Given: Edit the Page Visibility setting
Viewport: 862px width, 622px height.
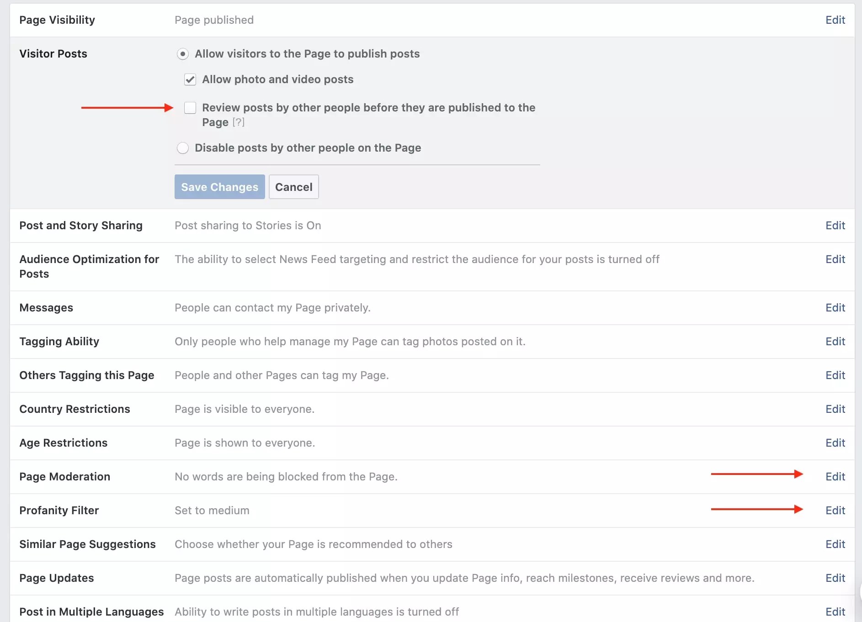Looking at the screenshot, I should tap(835, 20).
